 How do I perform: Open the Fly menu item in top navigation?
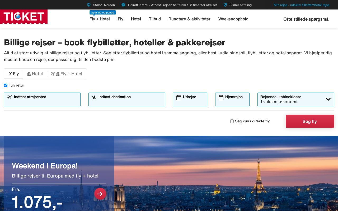click(120, 19)
